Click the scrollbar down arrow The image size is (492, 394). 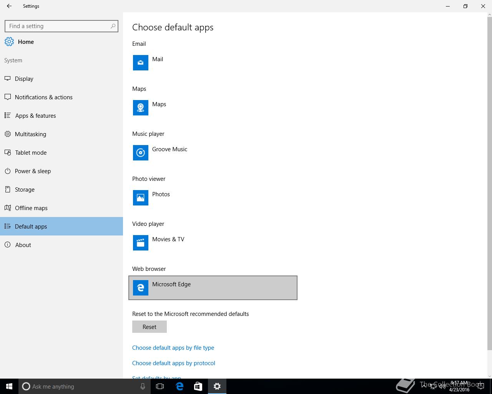pos(489,376)
